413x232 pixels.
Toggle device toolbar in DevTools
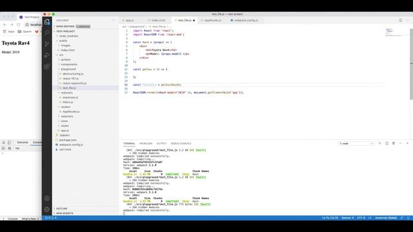[x=9, y=142]
